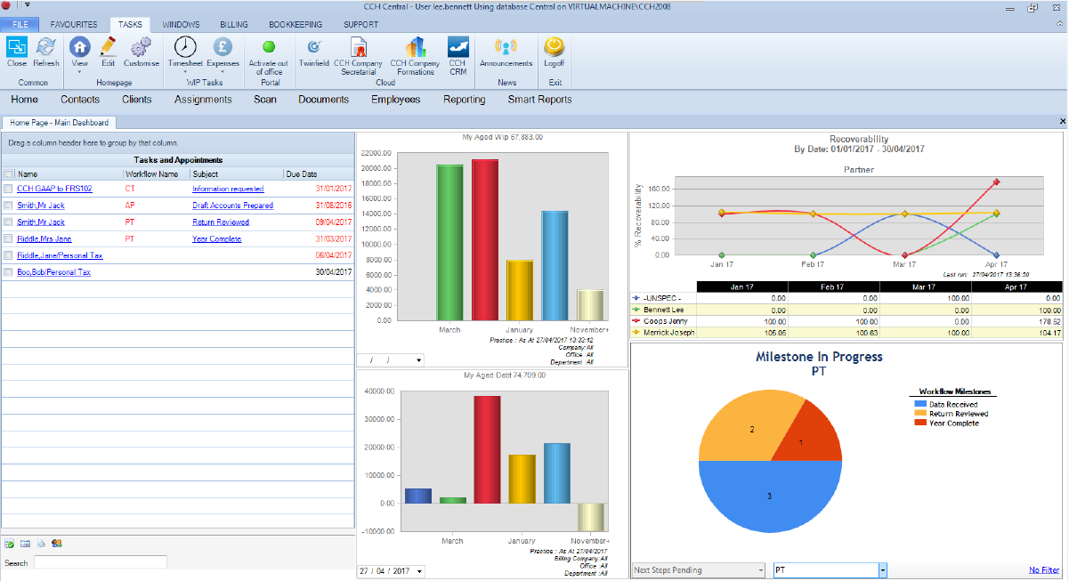Switch to the BILLING ribbon tab
This screenshot has width=1069, height=581.
click(236, 25)
